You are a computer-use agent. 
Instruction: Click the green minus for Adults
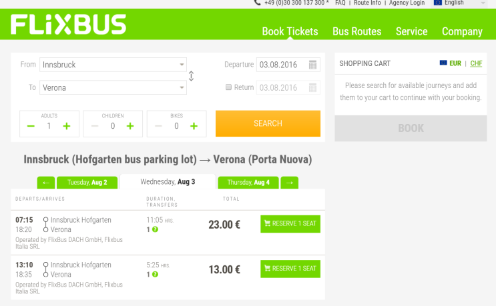(31, 126)
